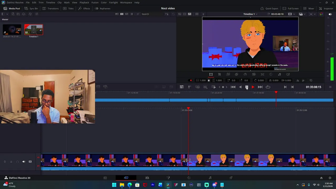Toggle loop playback
Viewport: 336px width, 189px height.
coord(268,87)
